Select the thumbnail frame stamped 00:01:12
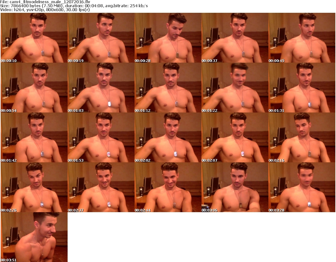Screen dimensions: 336x262 click(168, 88)
